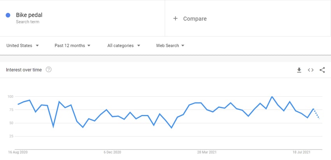This screenshot has height=160, width=331.
Task: Open the United States region dropdown
Action: (23, 45)
